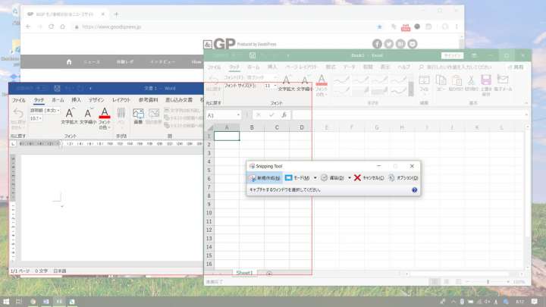
Task: Open Word font size 10.5 dropdown
Action: click(40, 118)
